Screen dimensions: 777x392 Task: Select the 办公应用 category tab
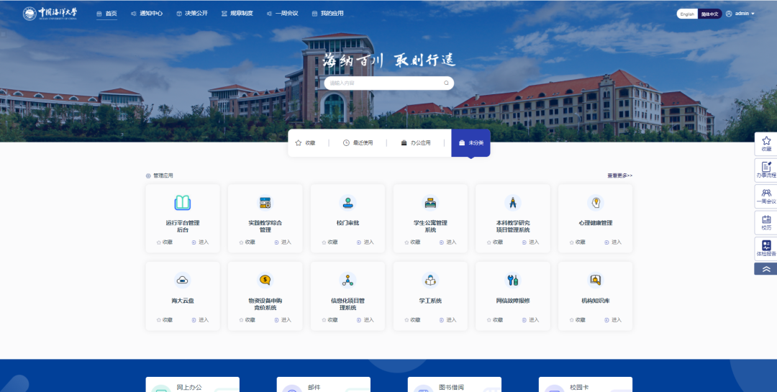point(416,142)
